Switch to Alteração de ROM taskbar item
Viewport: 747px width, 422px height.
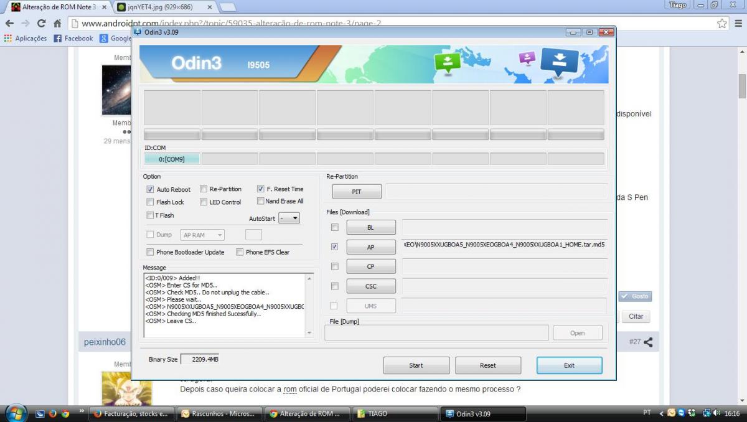pos(308,413)
